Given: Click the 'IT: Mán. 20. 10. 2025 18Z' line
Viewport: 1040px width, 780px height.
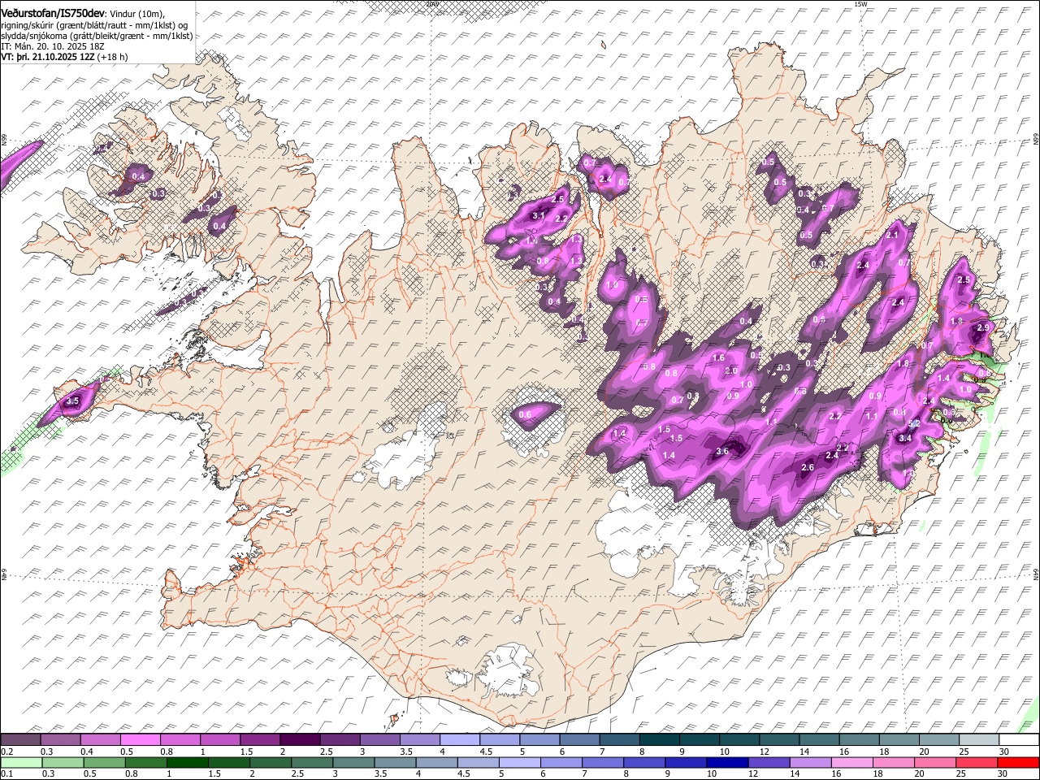Looking at the screenshot, I should (53, 47).
